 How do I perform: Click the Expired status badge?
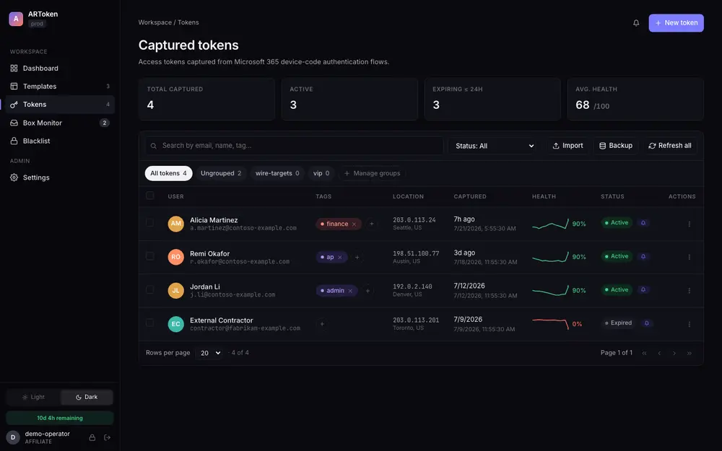pos(619,323)
